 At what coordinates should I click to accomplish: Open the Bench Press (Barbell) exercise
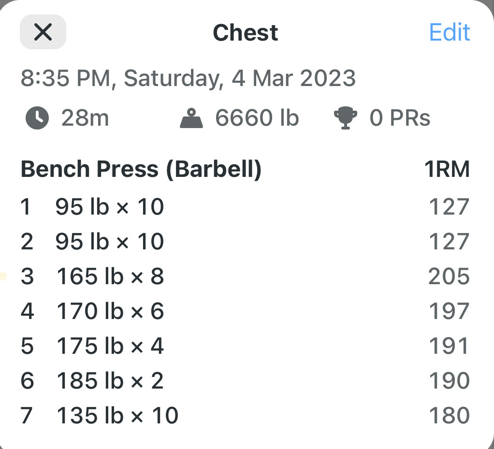[x=141, y=170]
